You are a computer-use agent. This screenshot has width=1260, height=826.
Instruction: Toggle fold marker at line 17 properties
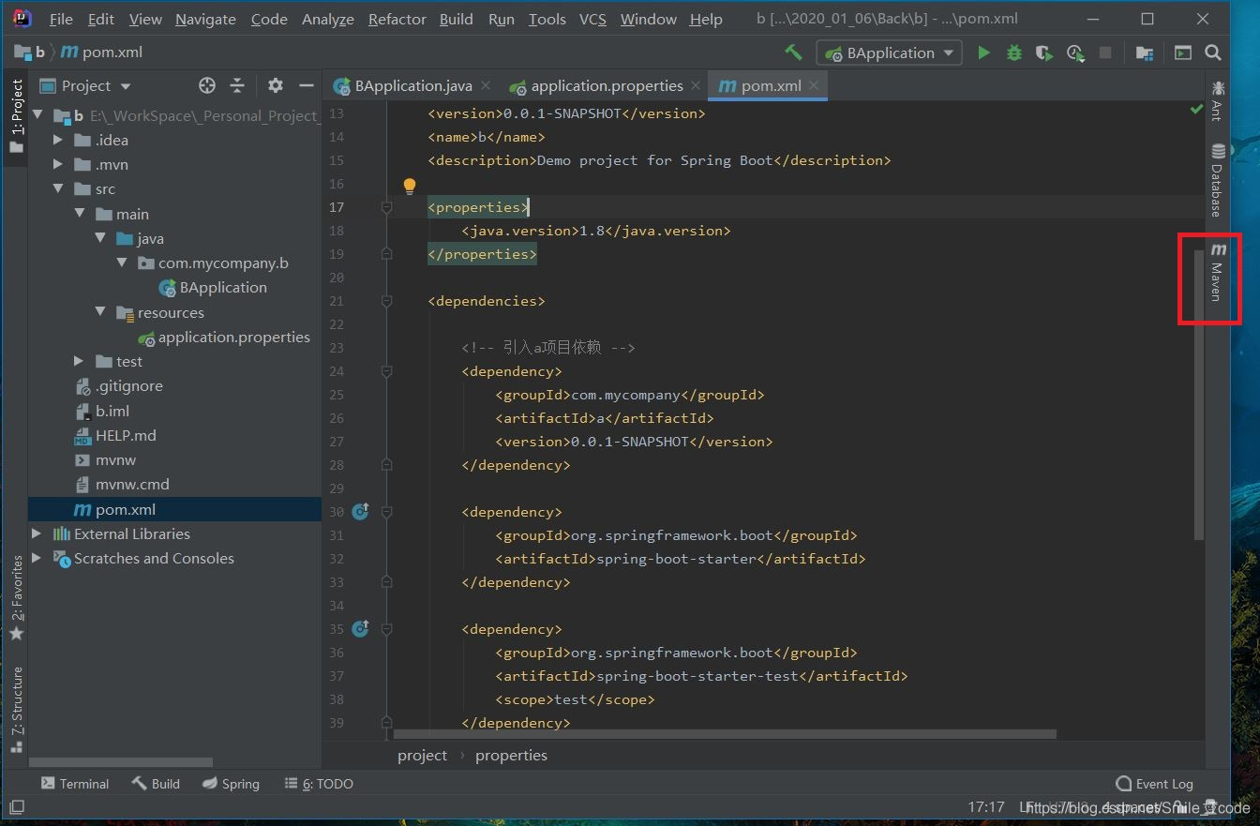(x=386, y=207)
